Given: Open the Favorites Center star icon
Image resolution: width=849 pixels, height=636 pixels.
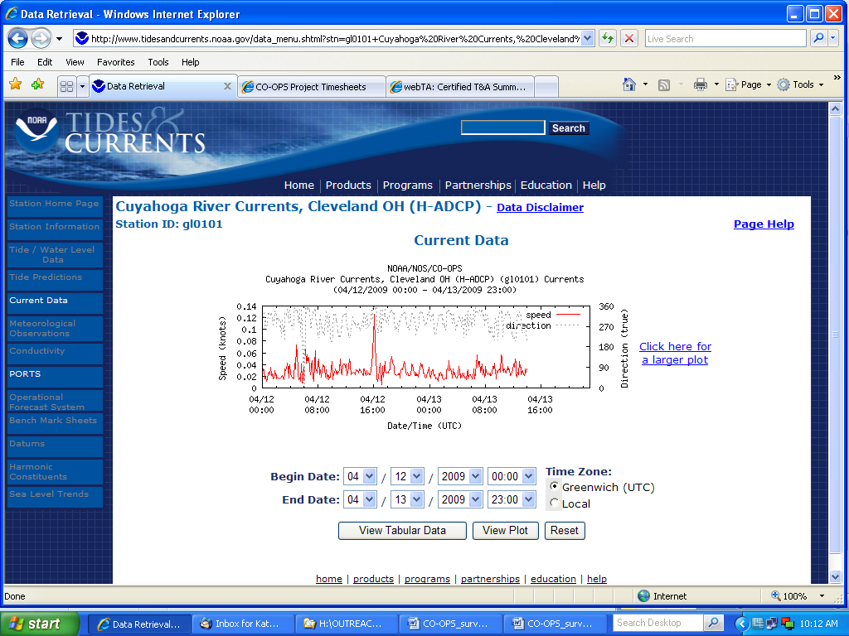Looking at the screenshot, I should coord(16,84).
